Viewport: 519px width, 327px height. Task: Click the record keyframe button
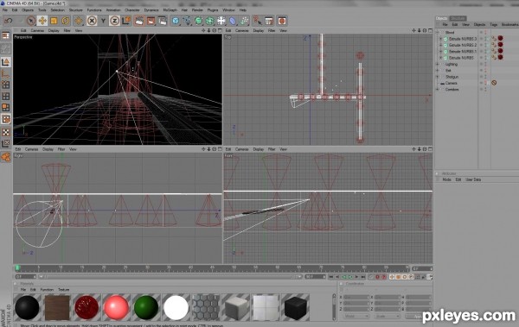pyautogui.click(x=371, y=277)
